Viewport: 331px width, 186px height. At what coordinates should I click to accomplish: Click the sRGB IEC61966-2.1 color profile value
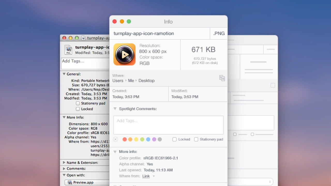(x=161, y=158)
